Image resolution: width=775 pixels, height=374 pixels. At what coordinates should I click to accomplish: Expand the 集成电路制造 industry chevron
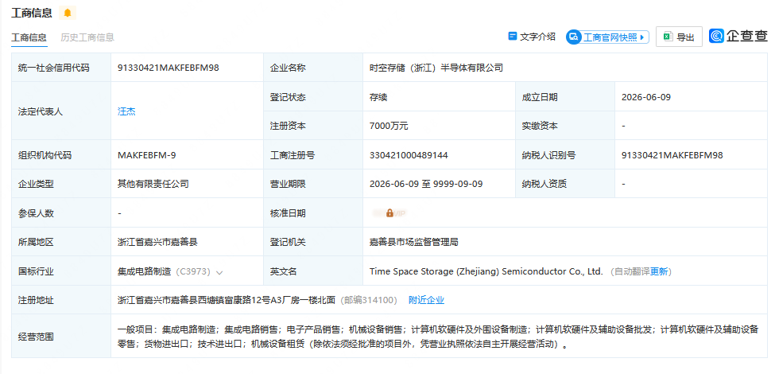[219, 272]
